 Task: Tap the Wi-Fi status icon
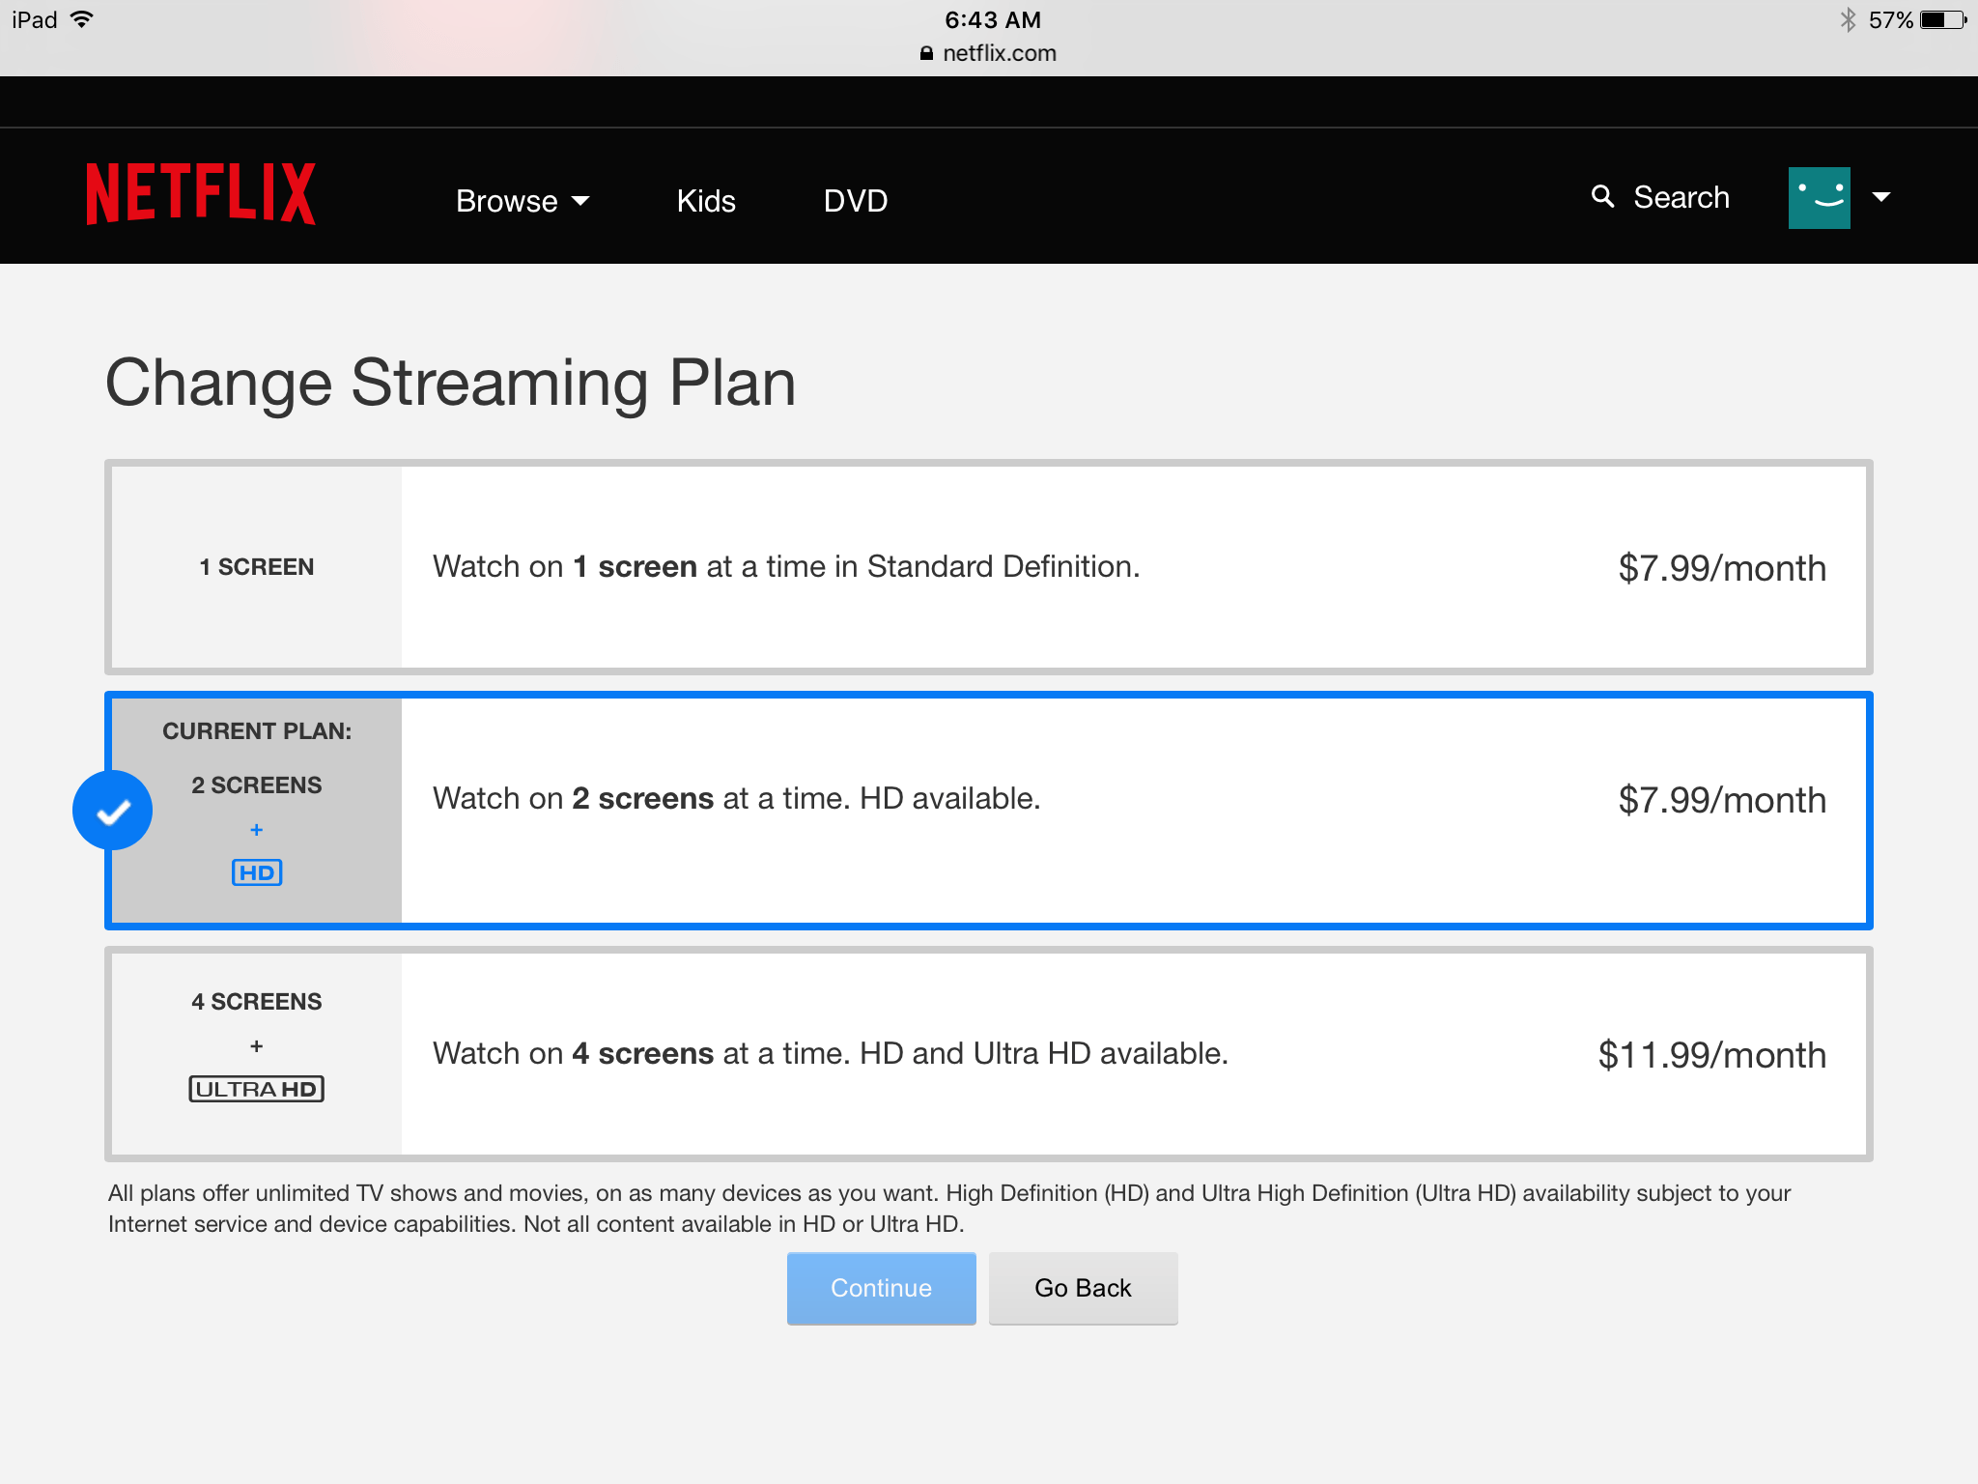(x=83, y=19)
